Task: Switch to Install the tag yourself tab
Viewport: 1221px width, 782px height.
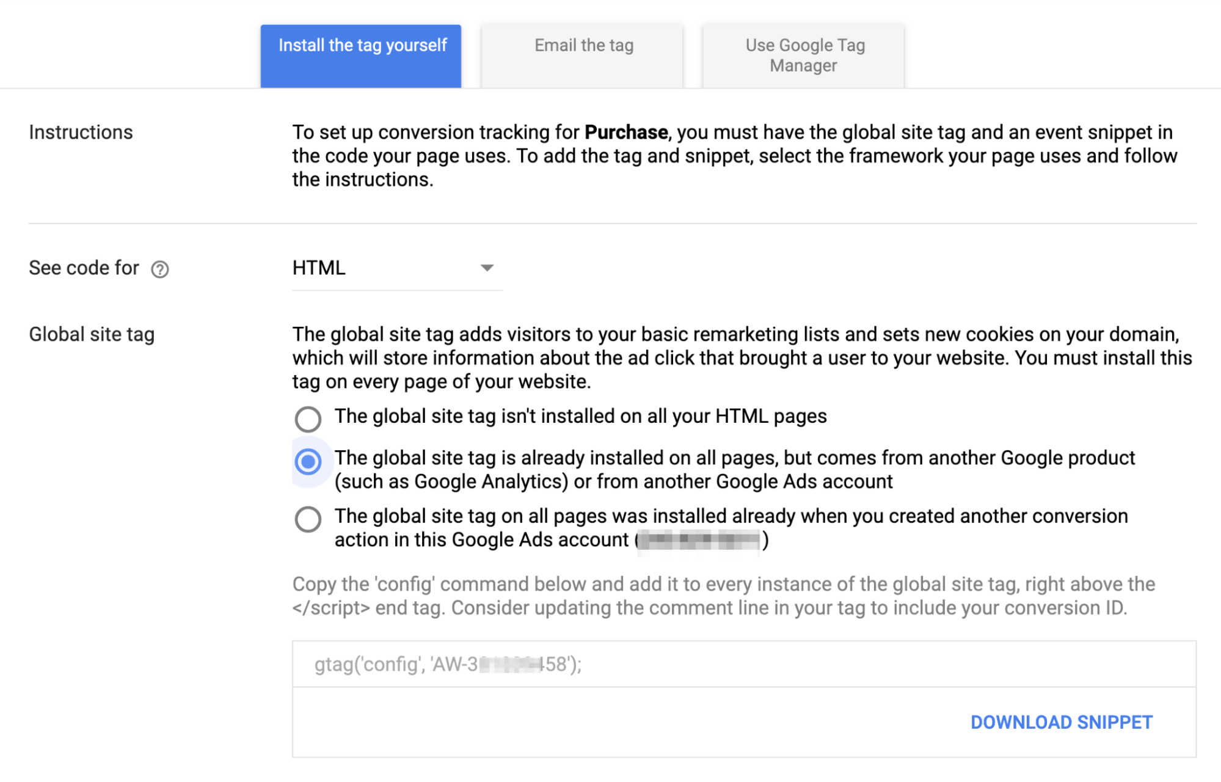Action: pyautogui.click(x=361, y=56)
